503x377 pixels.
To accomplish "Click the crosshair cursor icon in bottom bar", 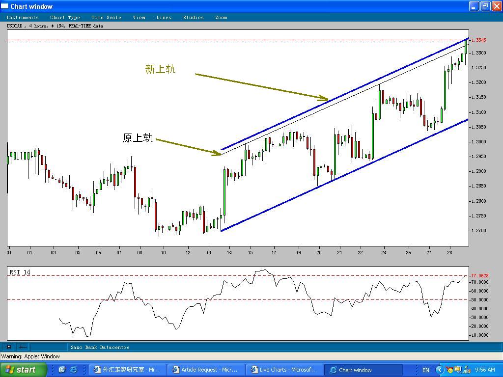I will pos(22,347).
